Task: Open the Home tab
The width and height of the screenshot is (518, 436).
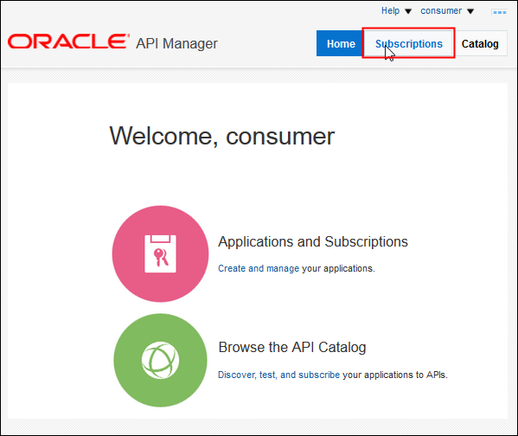Action: click(340, 43)
